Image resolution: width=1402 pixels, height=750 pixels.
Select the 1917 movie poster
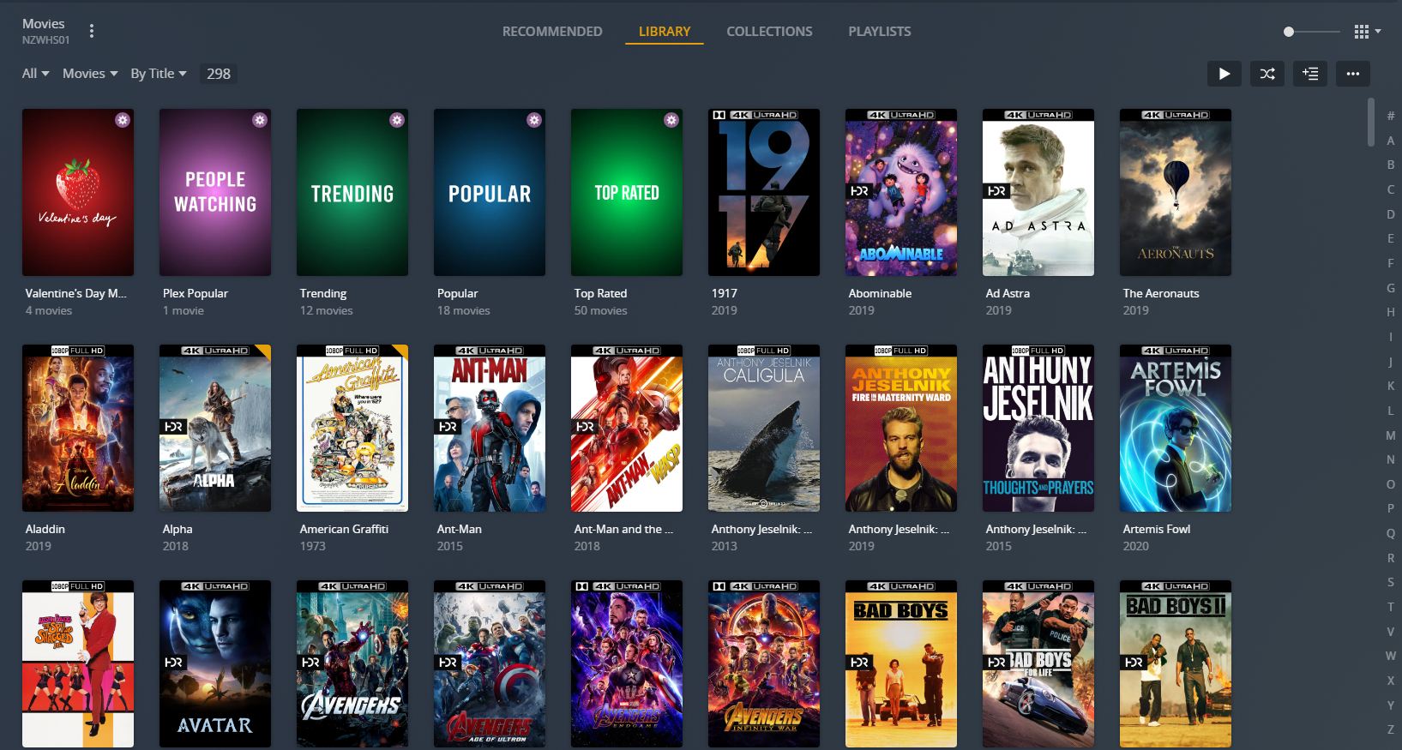[x=763, y=193]
